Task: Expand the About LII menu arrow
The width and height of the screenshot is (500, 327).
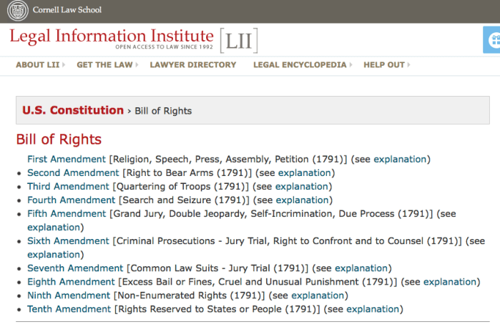Action: [x=63, y=65]
